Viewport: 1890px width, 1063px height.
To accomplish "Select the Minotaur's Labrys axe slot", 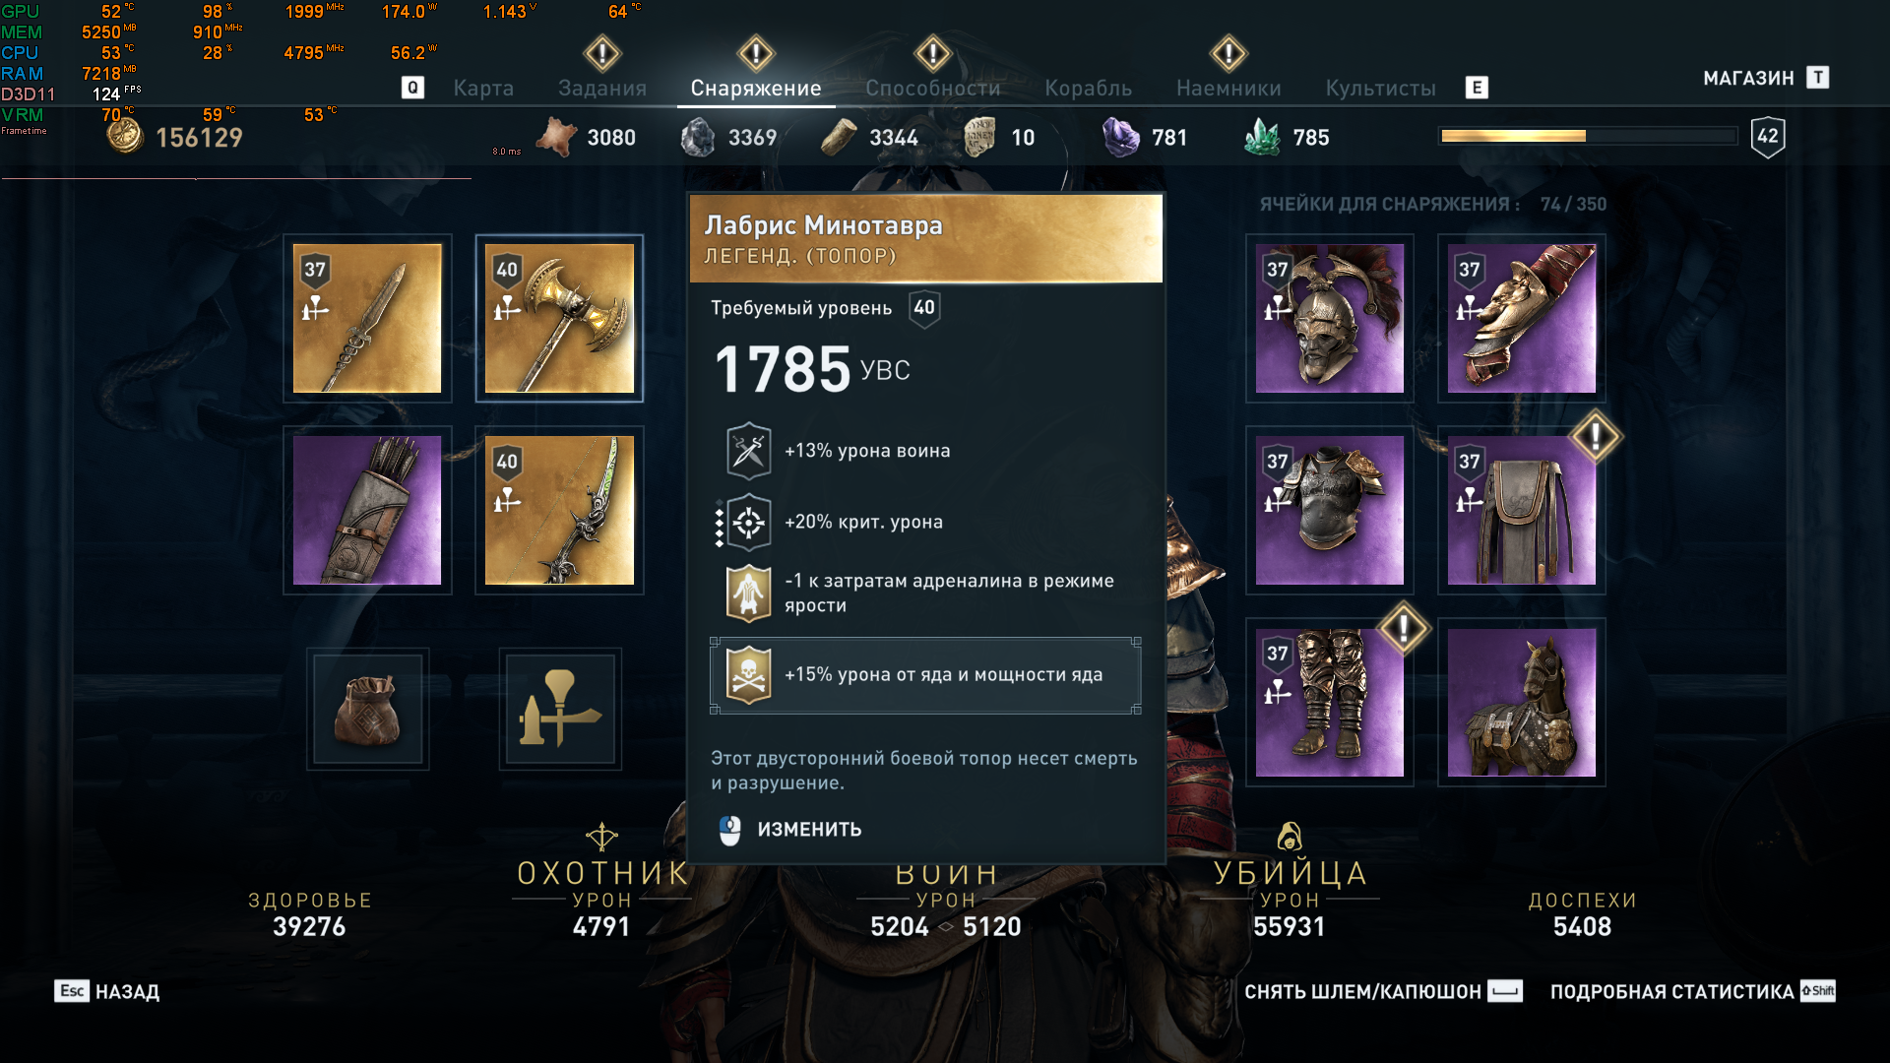I will [559, 318].
